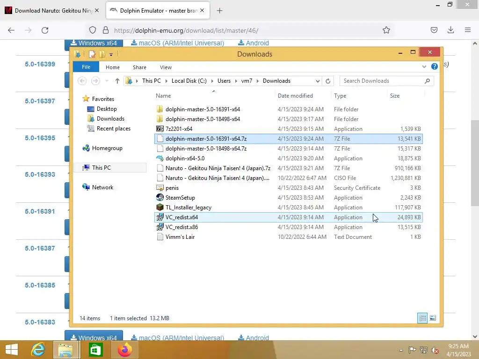Select Desktop in Favorites
Screen dimensions: 479x359
point(106,109)
